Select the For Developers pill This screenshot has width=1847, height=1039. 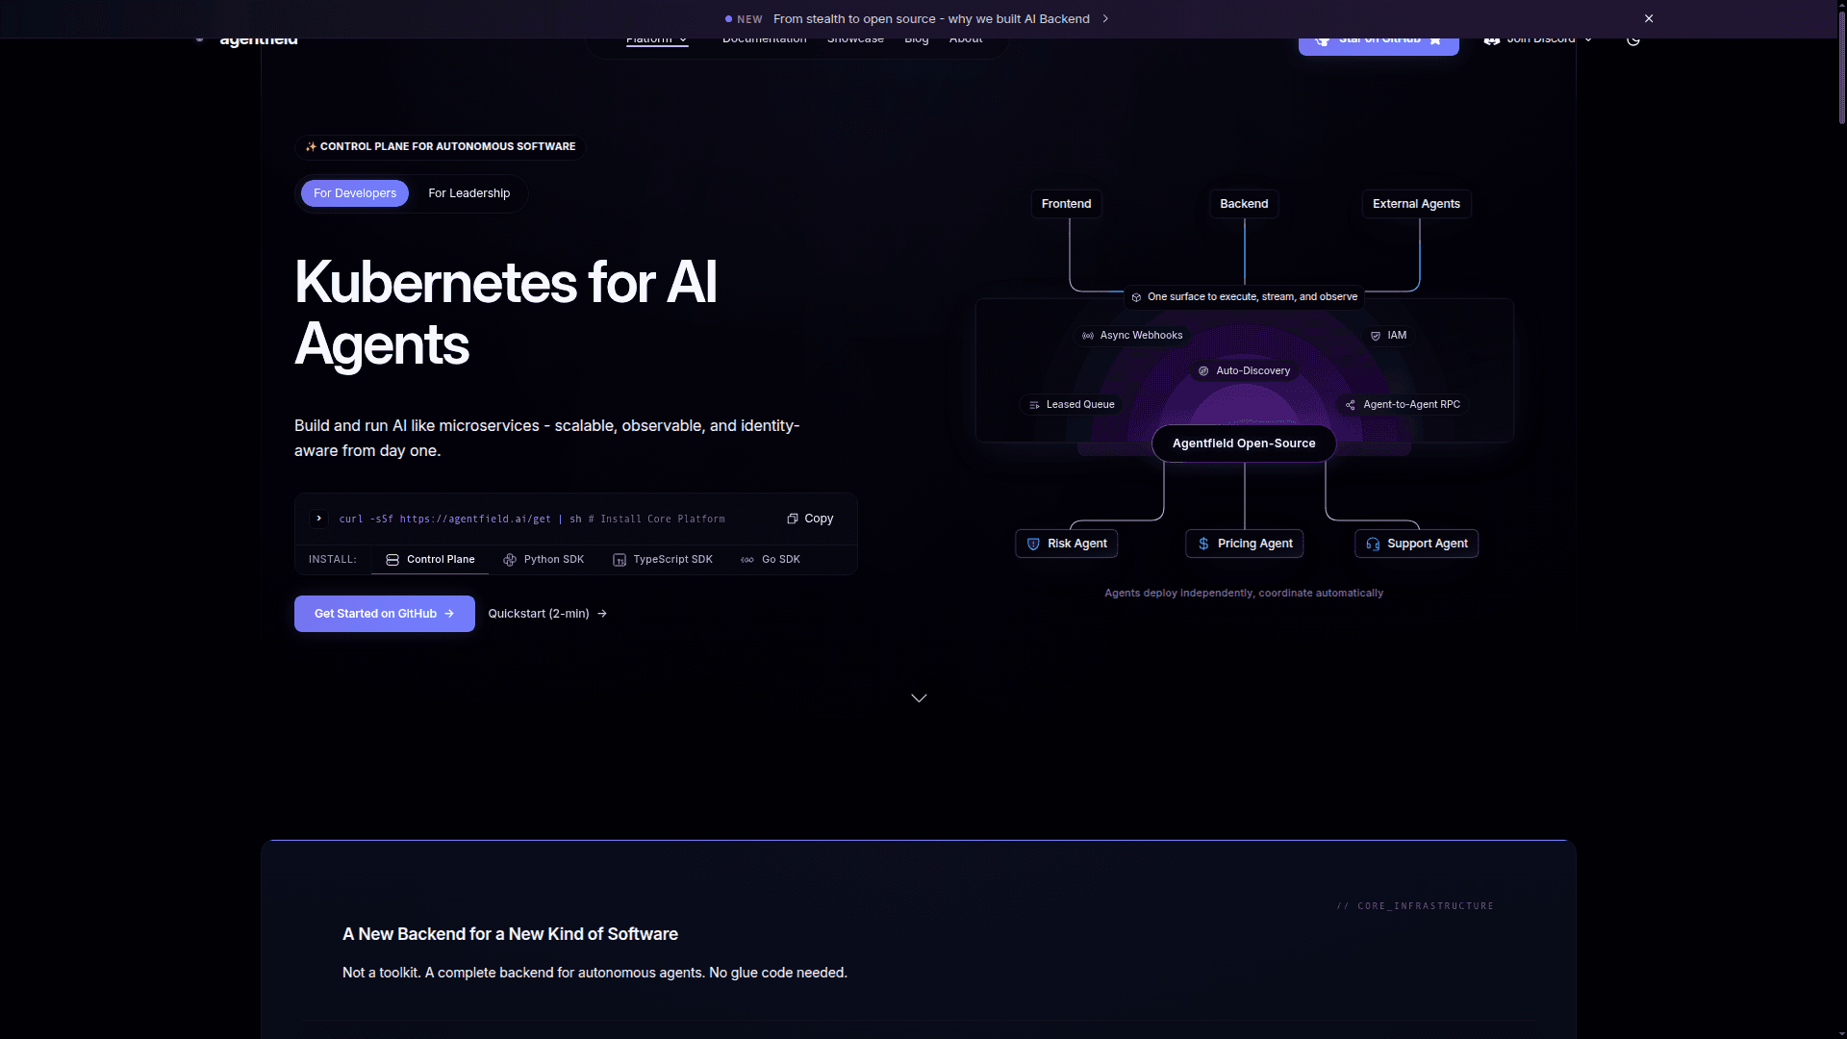[355, 193]
